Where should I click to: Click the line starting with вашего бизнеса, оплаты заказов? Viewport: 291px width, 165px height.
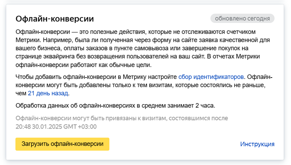tap(132, 48)
